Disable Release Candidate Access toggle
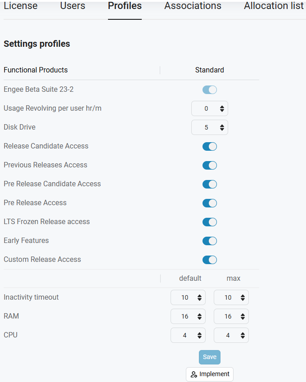Image resolution: width=306 pixels, height=382 pixels. tap(210, 146)
